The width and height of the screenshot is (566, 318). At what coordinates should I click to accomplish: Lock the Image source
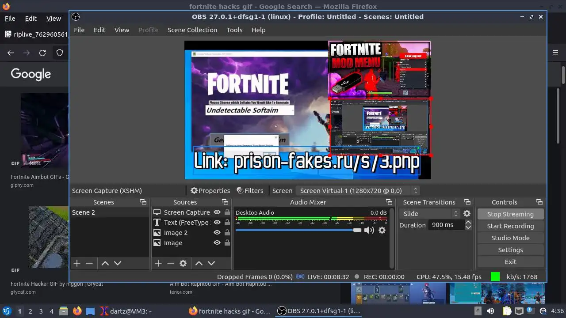(x=227, y=243)
